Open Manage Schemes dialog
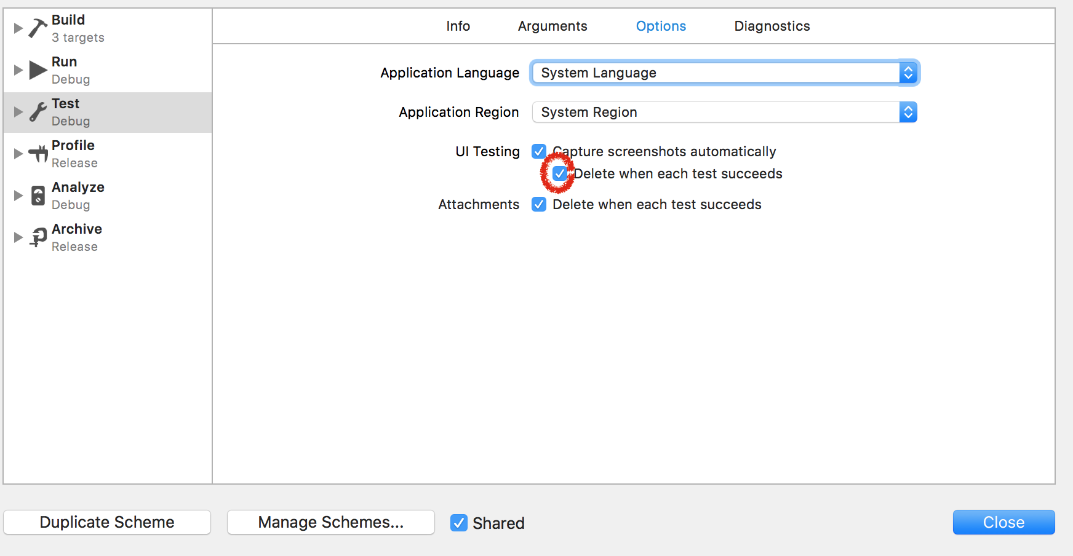The image size is (1073, 556). pos(331,522)
